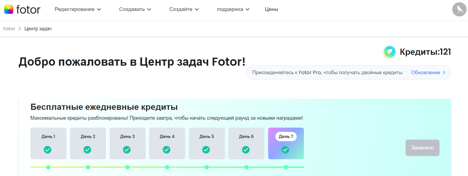Expand the Редактирование dropdown menu

(x=78, y=9)
